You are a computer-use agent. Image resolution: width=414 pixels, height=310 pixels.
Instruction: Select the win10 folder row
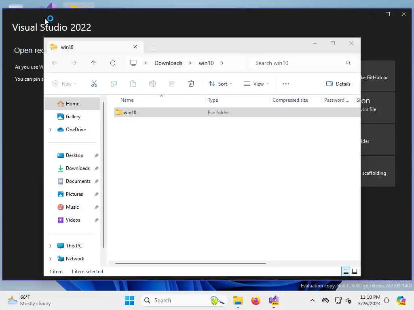point(237,112)
